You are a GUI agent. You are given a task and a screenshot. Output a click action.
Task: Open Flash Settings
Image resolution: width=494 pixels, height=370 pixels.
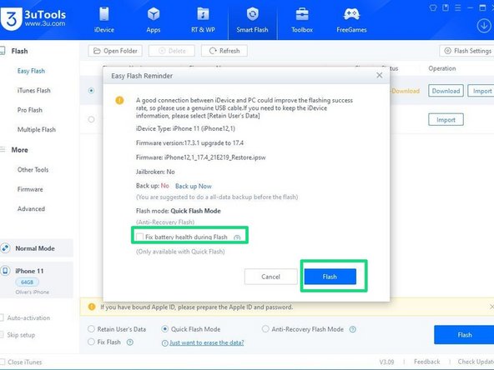click(467, 51)
